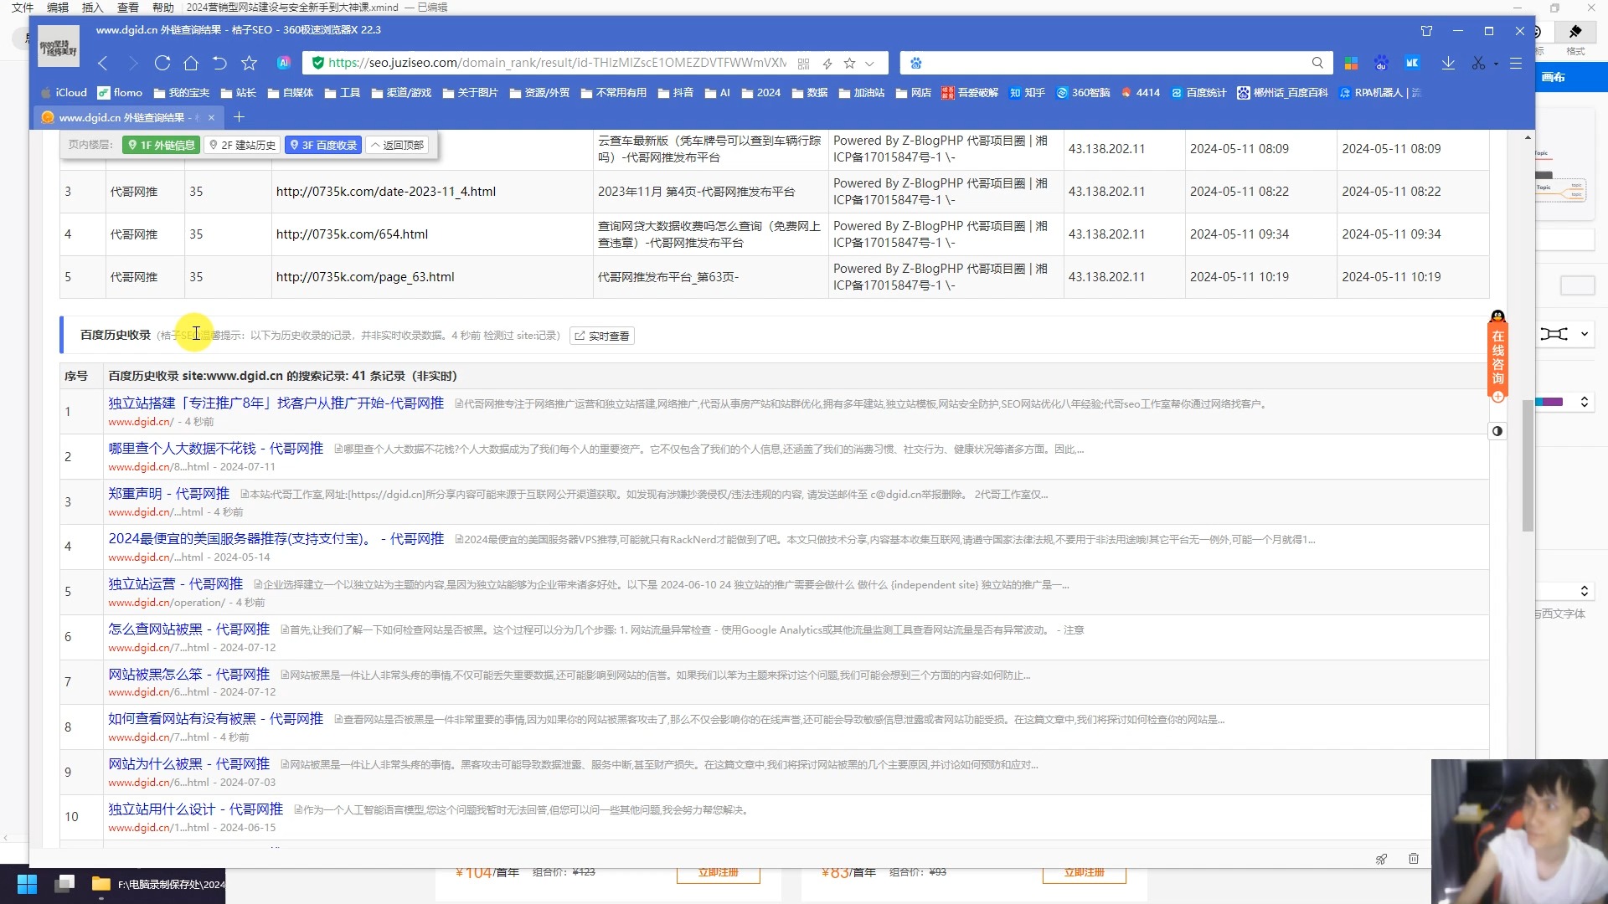This screenshot has height=904, width=1608.
Task: Show the page QR code icon in address bar
Action: pyautogui.click(x=804, y=64)
